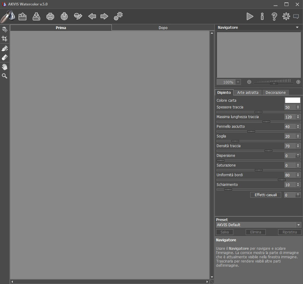Viewport: 303px width, 284px height.
Task: Select the Zoom magnifier tool
Action: [5, 76]
